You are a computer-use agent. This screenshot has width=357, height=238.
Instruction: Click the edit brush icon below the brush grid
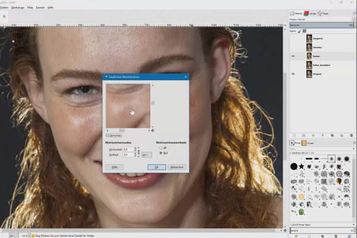(x=296, y=236)
